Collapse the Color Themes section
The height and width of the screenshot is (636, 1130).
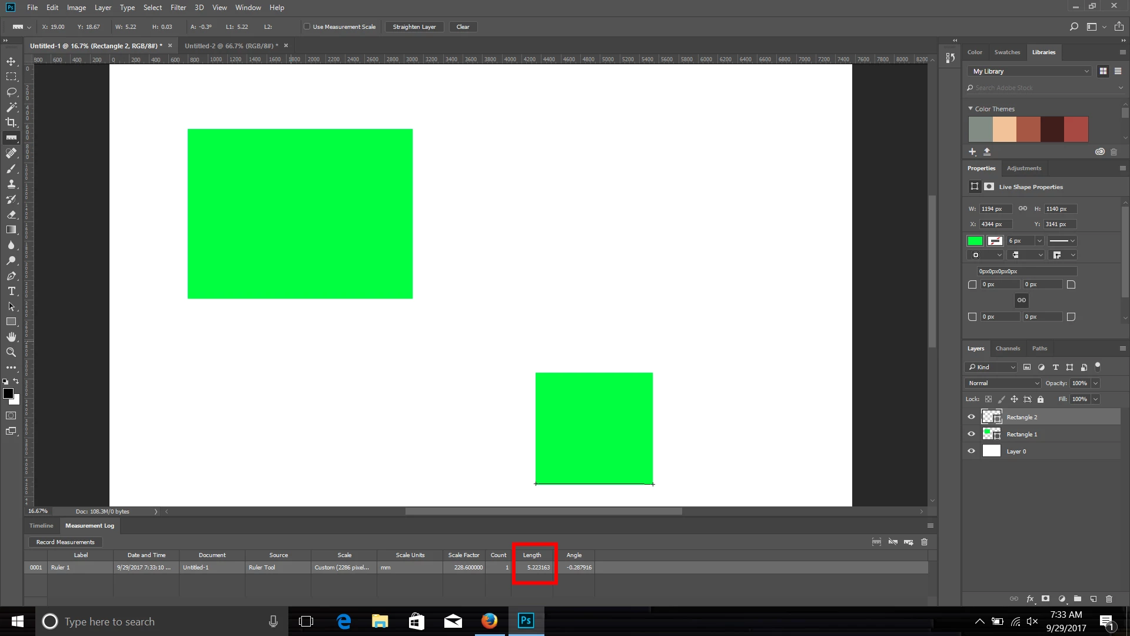point(971,109)
